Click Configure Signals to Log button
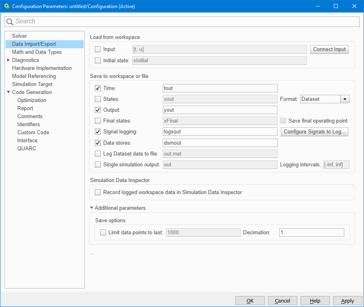 point(314,132)
